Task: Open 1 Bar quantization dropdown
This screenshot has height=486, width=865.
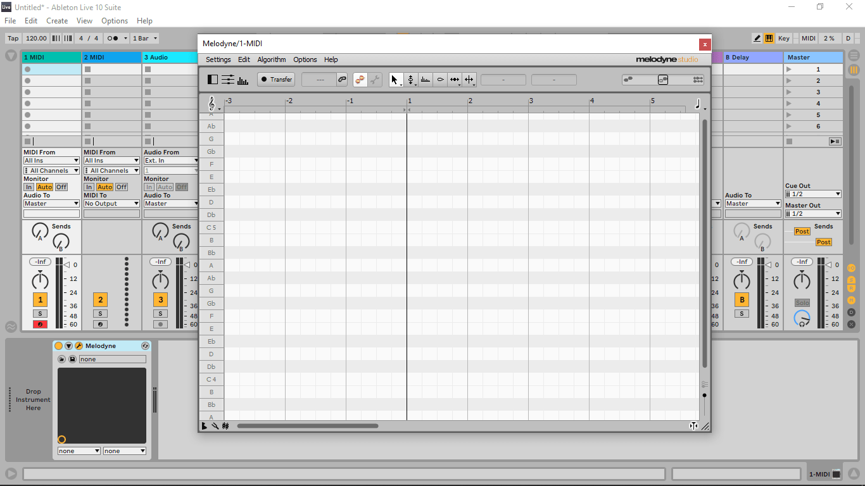Action: [145, 38]
